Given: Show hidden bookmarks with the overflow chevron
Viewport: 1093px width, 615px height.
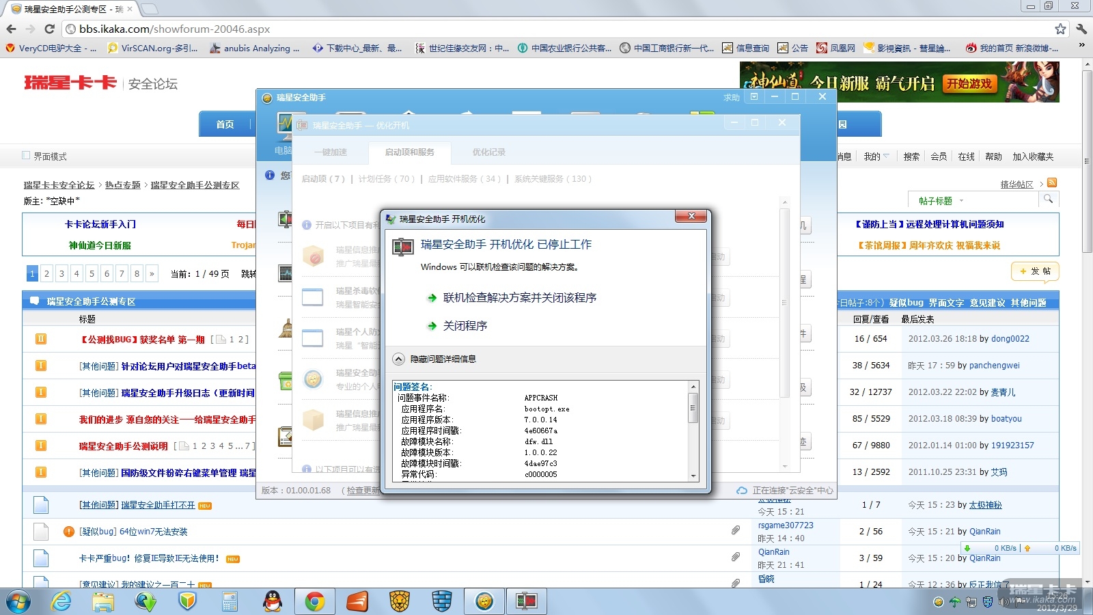Looking at the screenshot, I should tap(1081, 46).
